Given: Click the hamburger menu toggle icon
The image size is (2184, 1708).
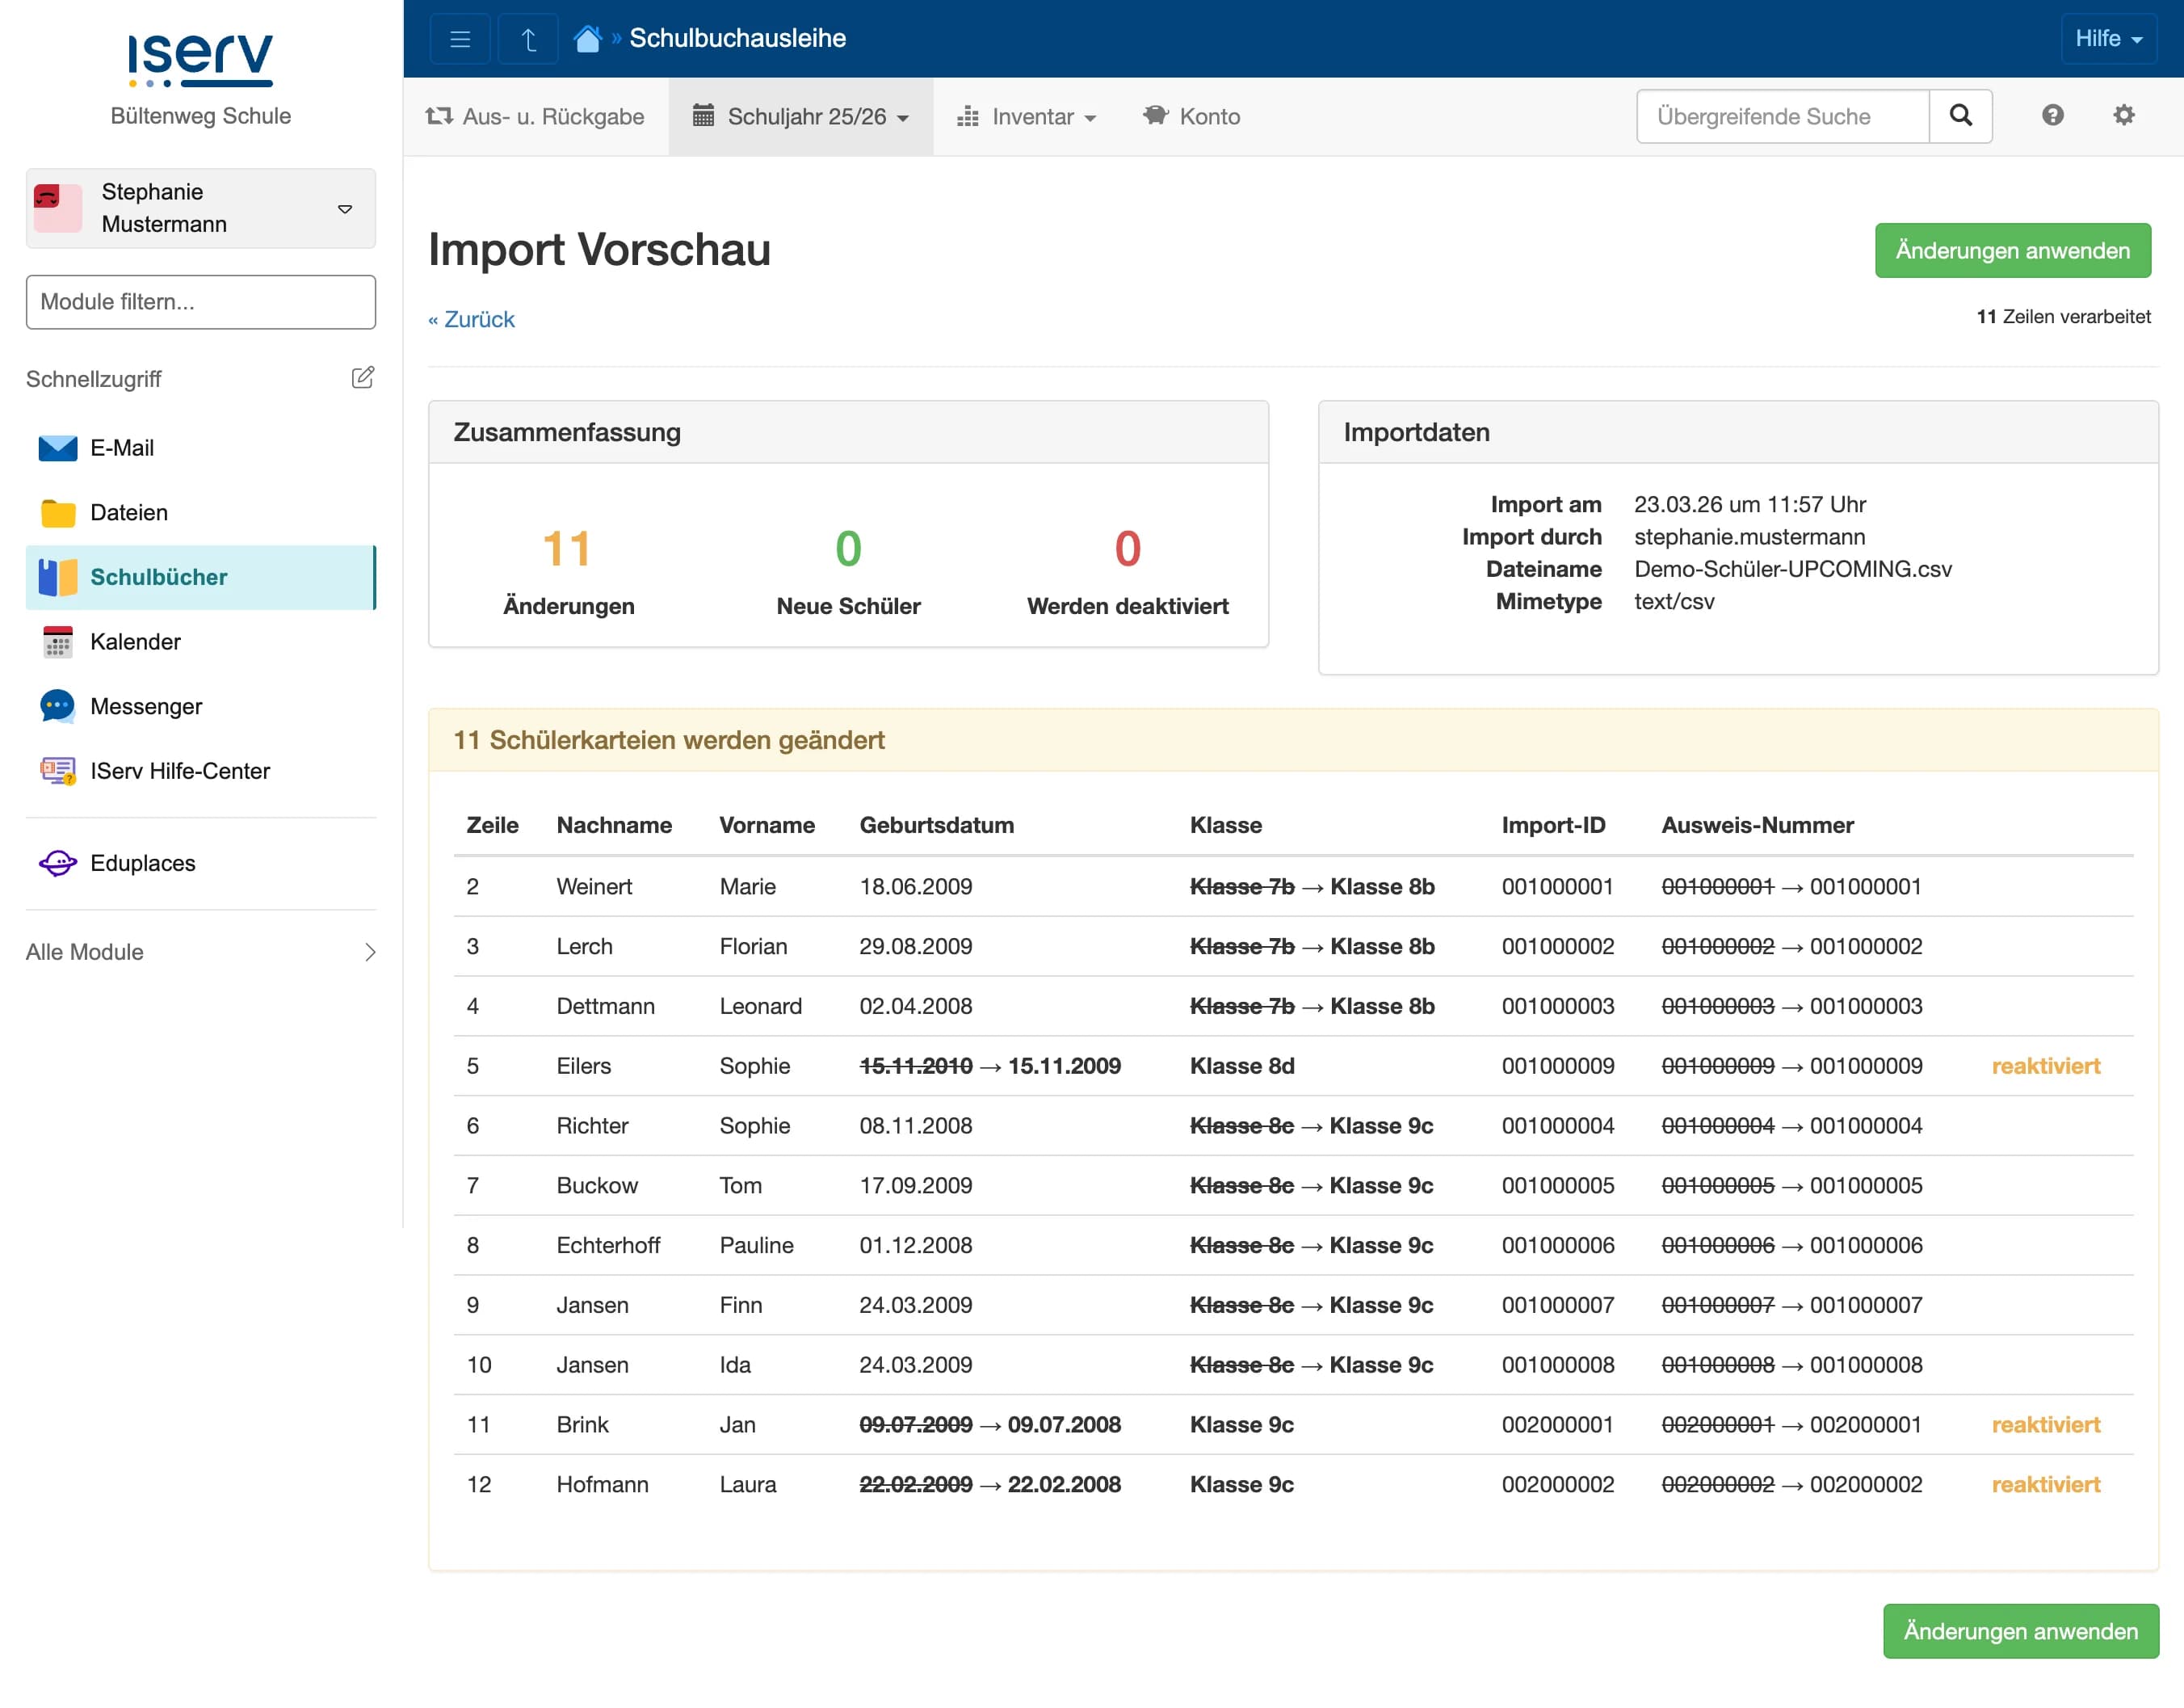Looking at the screenshot, I should pyautogui.click(x=459, y=39).
